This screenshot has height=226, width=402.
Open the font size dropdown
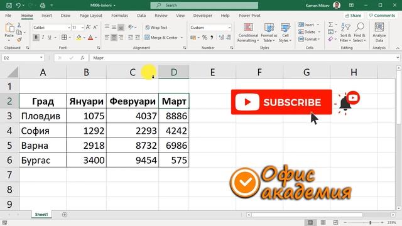pos(82,28)
